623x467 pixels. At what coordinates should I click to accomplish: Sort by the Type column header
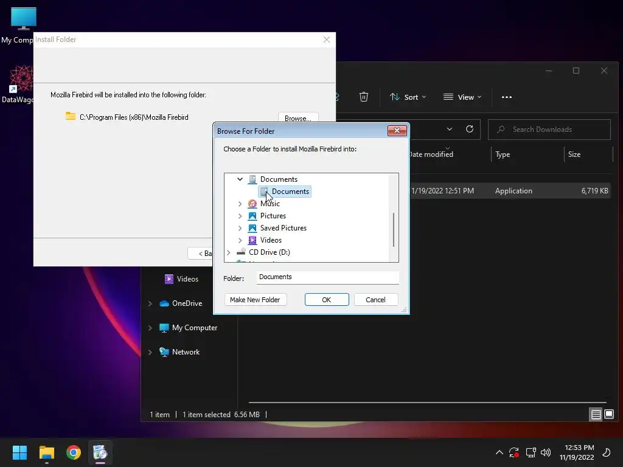point(503,154)
